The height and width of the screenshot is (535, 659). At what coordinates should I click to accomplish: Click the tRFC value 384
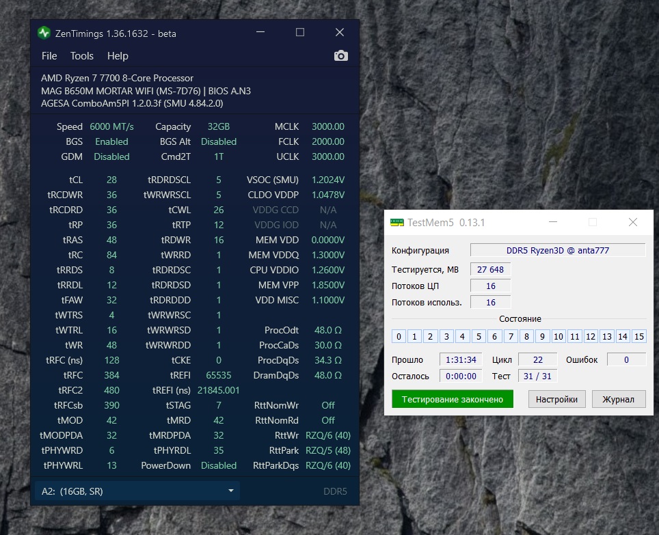111,375
